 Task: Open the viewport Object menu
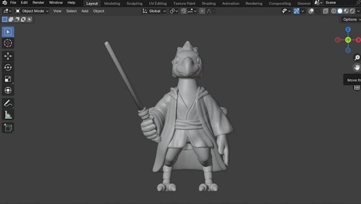[99, 11]
